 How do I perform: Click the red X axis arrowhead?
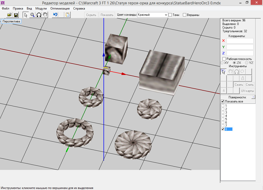coord(124,74)
